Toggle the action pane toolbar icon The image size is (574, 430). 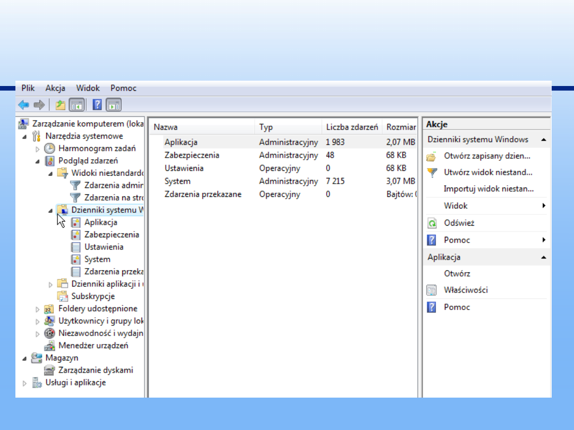(114, 105)
